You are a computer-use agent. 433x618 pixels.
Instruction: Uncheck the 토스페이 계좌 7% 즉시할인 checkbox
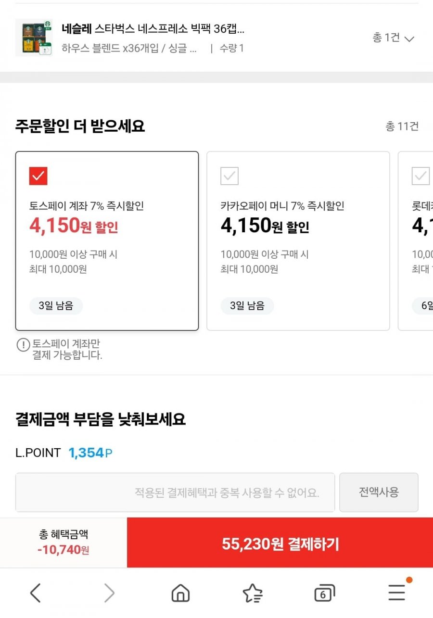point(38,176)
